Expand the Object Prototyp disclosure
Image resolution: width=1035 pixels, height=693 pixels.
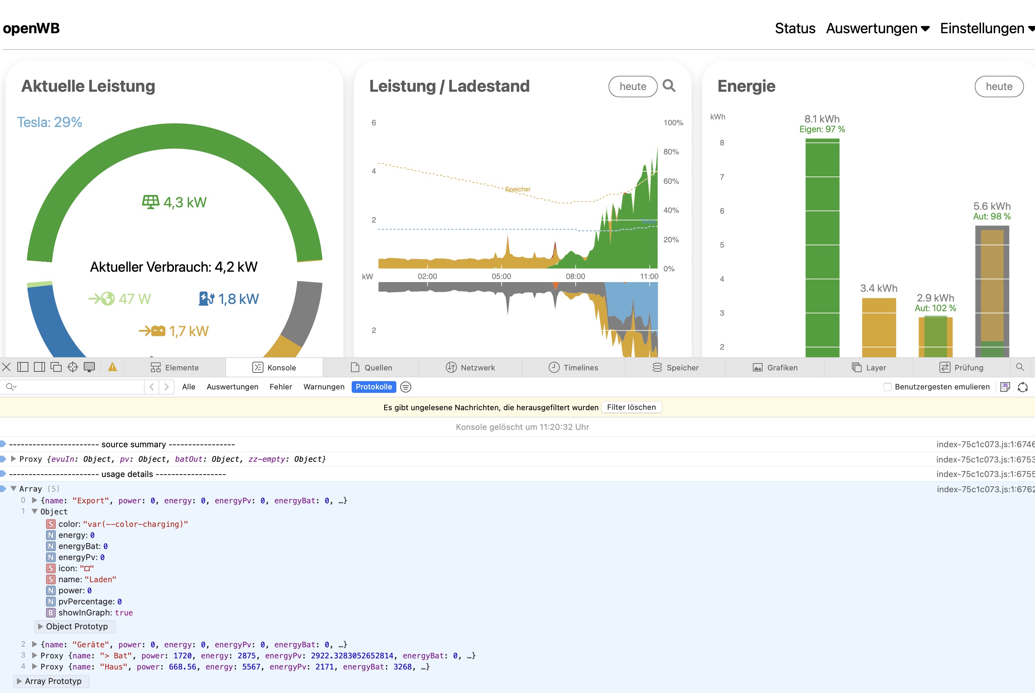[40, 626]
